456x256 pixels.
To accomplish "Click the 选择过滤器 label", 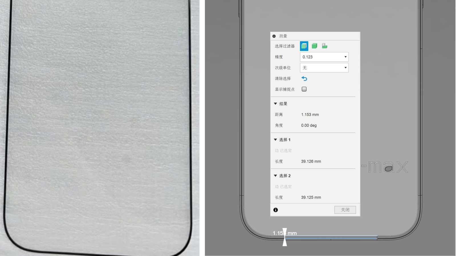I will pos(285,46).
